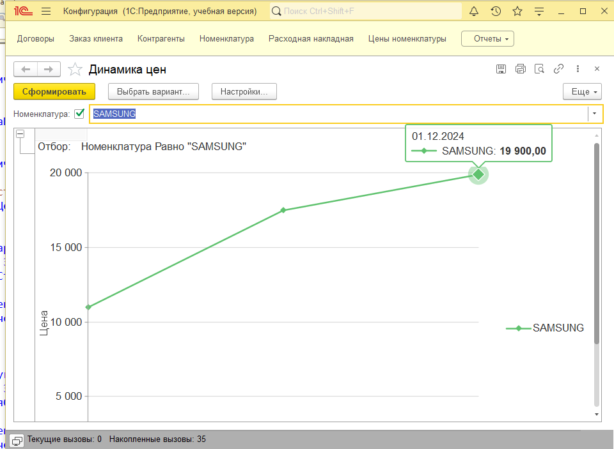Viewport: 614px width, 449px height.
Task: Open the Цены номенклатуры section
Action: 407,39
